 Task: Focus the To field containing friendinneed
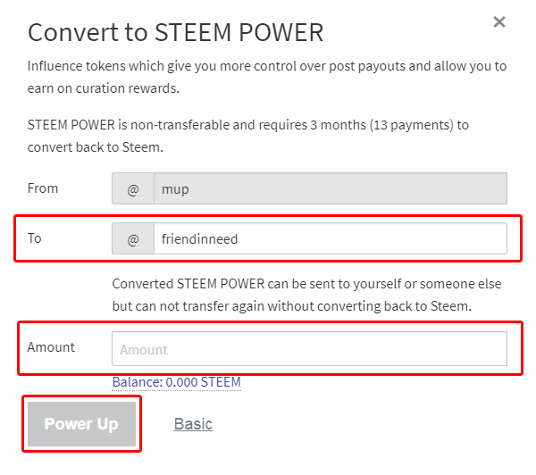[x=330, y=238]
